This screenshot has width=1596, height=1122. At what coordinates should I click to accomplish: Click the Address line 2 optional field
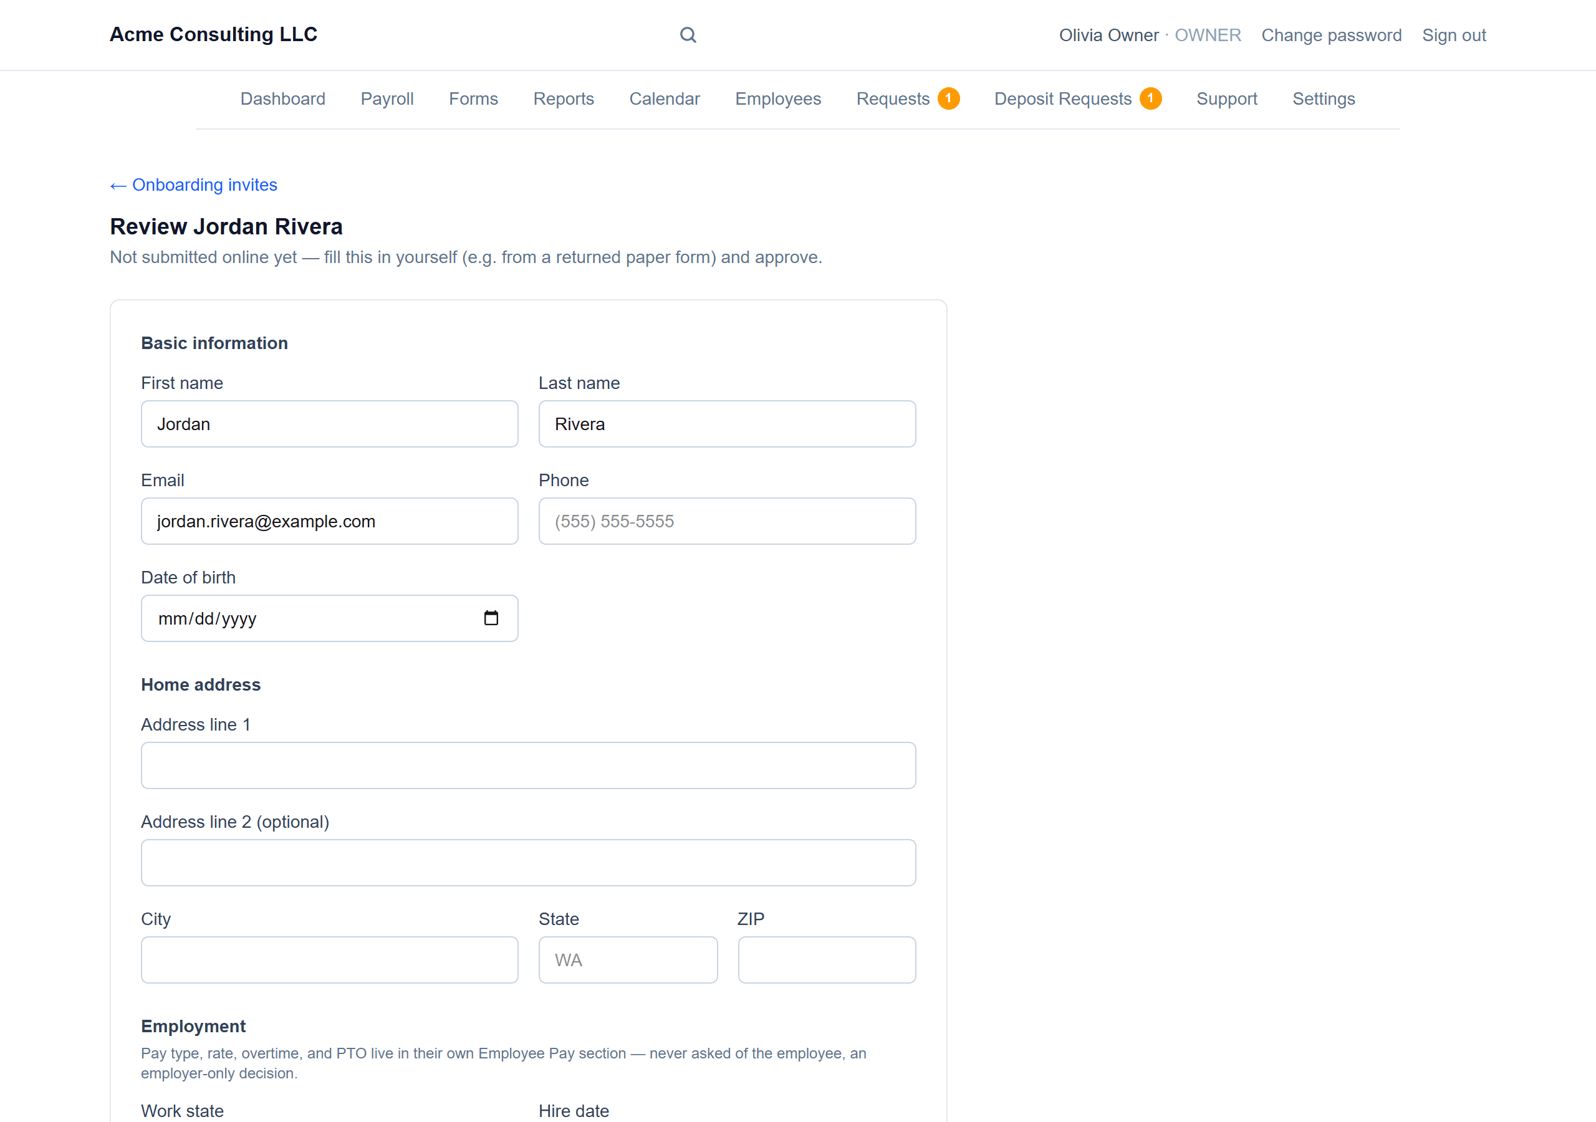528,863
